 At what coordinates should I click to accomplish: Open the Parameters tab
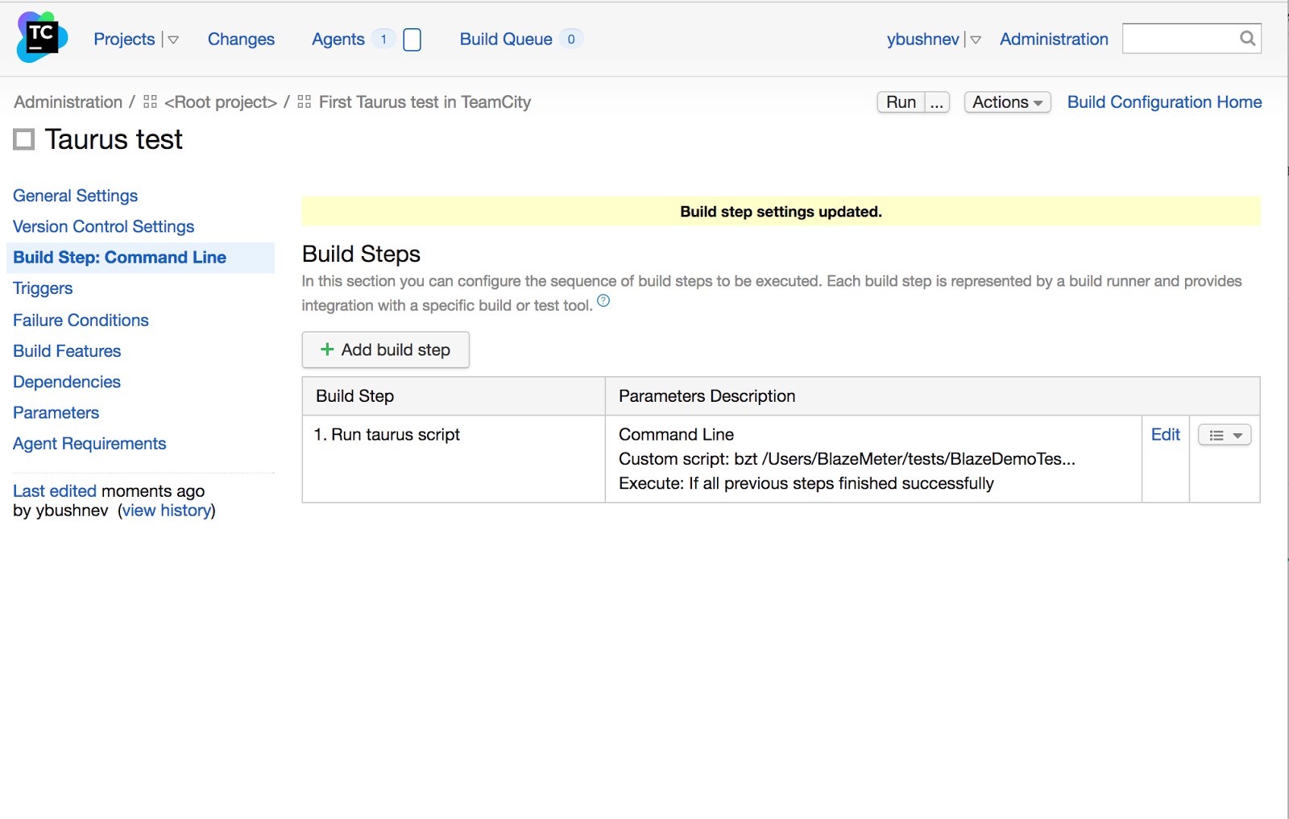pos(56,412)
